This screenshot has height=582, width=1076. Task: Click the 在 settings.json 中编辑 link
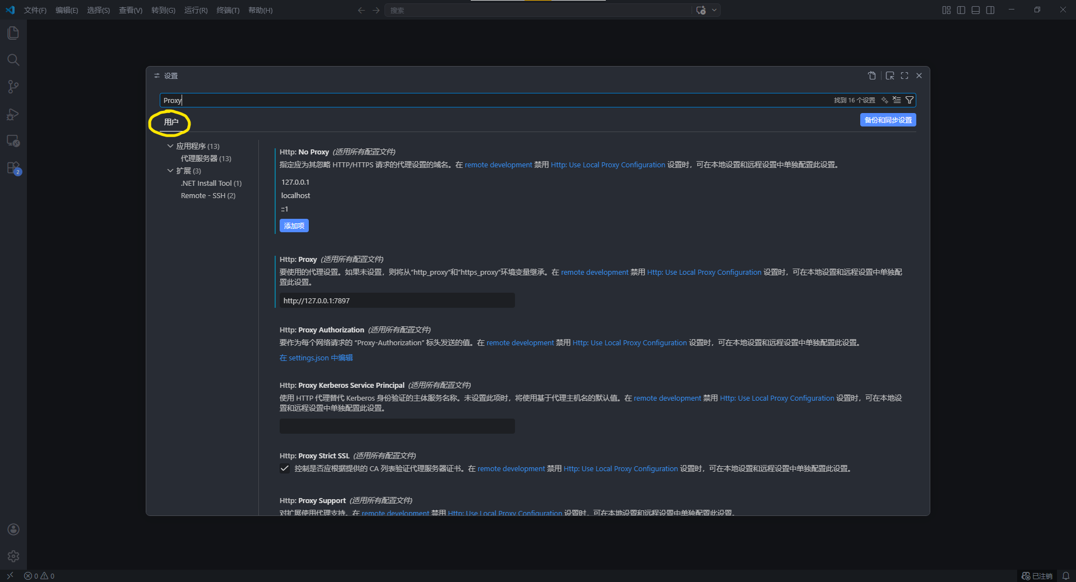coord(316,358)
